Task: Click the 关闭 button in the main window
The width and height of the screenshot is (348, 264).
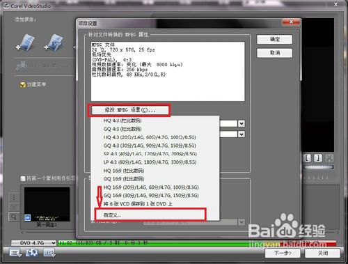Action: coord(323,253)
